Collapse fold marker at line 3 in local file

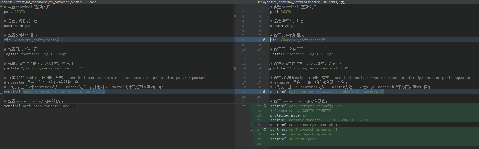[x=235, y=16]
